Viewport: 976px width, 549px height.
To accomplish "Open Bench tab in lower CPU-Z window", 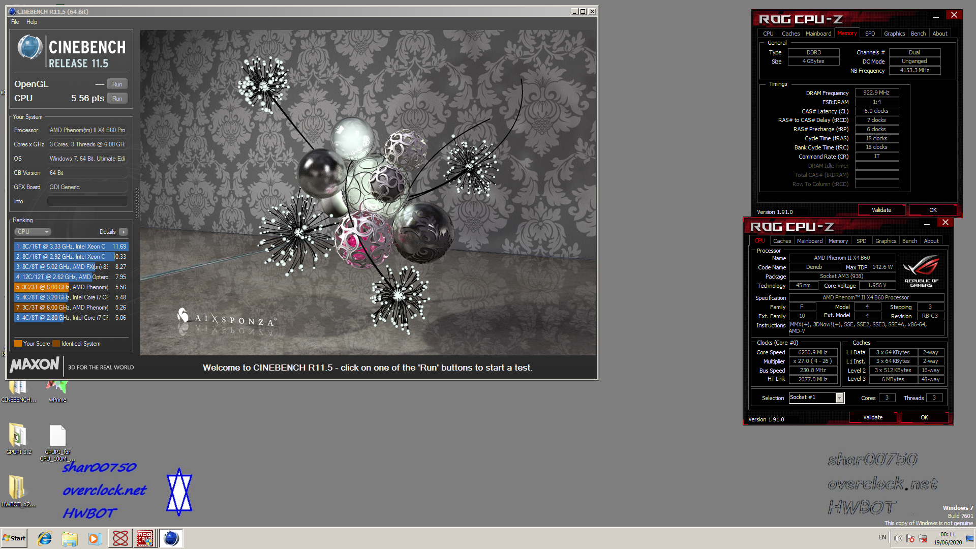I will (909, 241).
